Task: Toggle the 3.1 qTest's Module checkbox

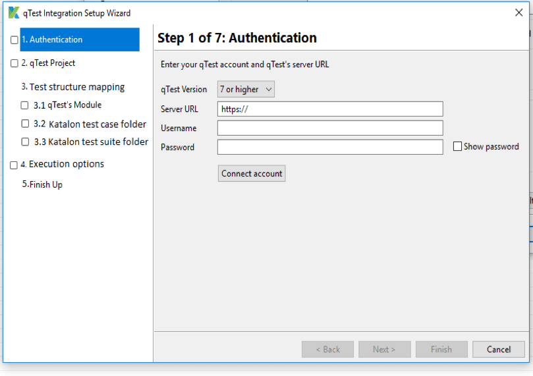Action: click(24, 105)
